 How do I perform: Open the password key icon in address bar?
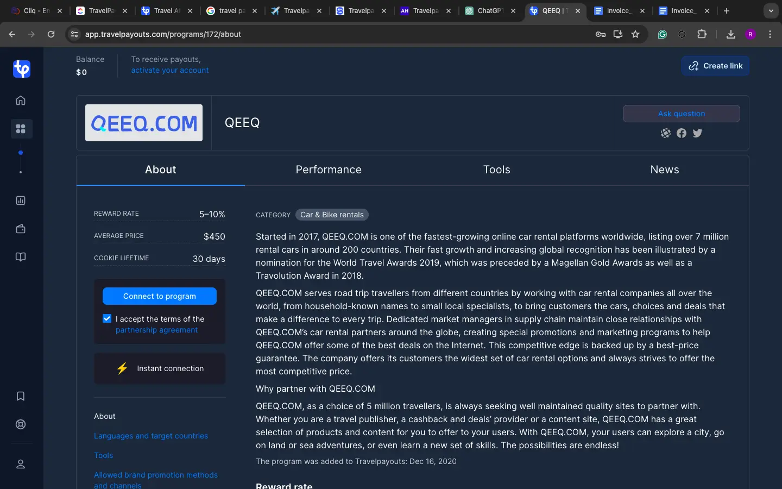601,34
